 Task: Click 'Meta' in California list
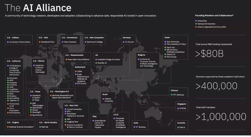(x=11, y=94)
